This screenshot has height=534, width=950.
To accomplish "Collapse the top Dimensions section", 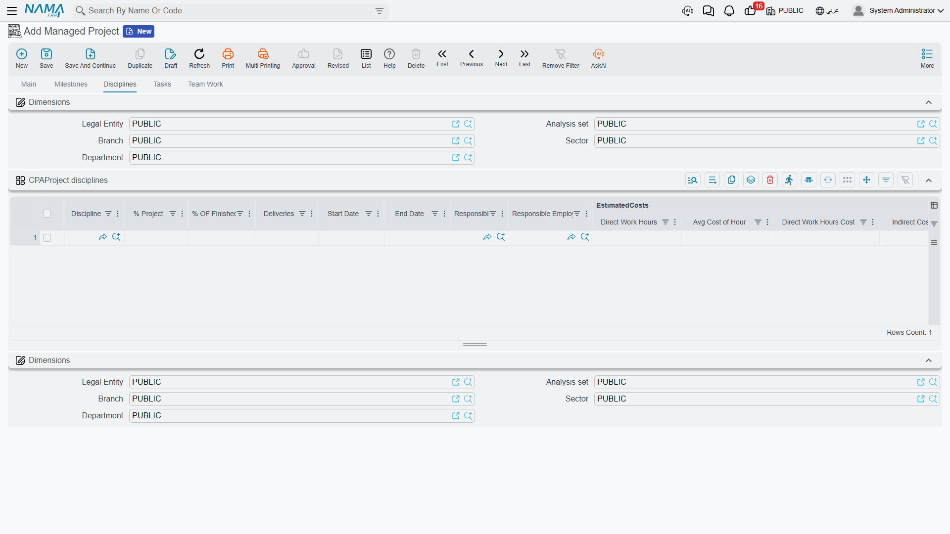I will coord(929,102).
